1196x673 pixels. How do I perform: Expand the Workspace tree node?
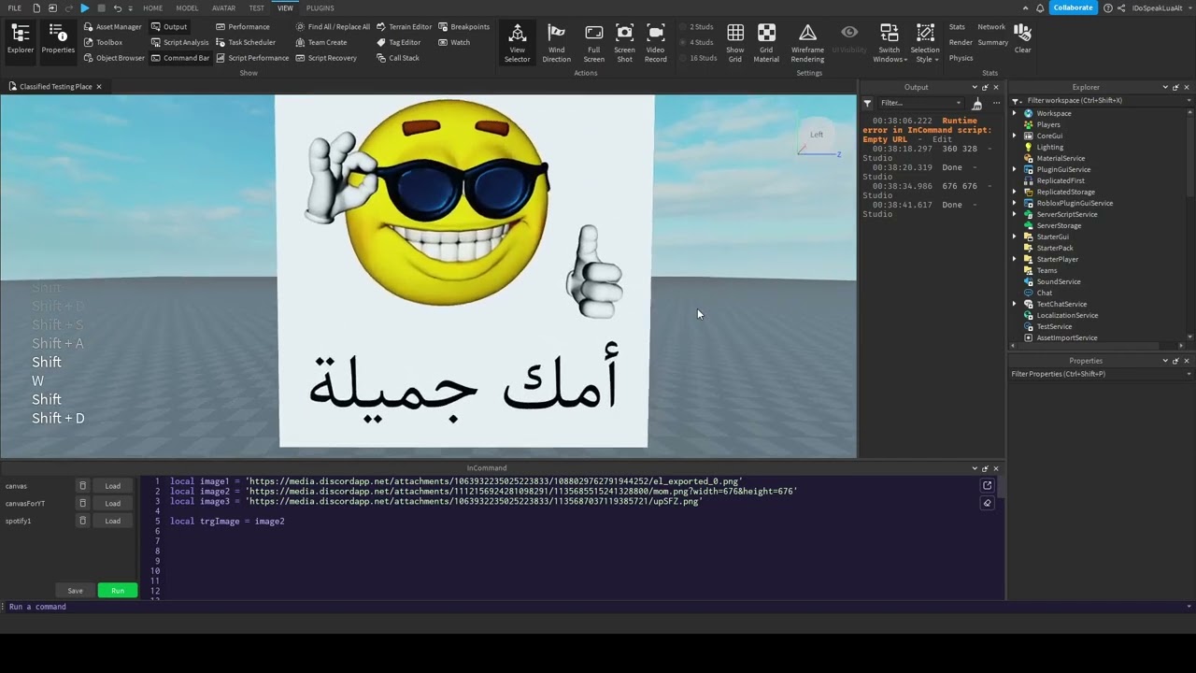pyautogui.click(x=1015, y=113)
